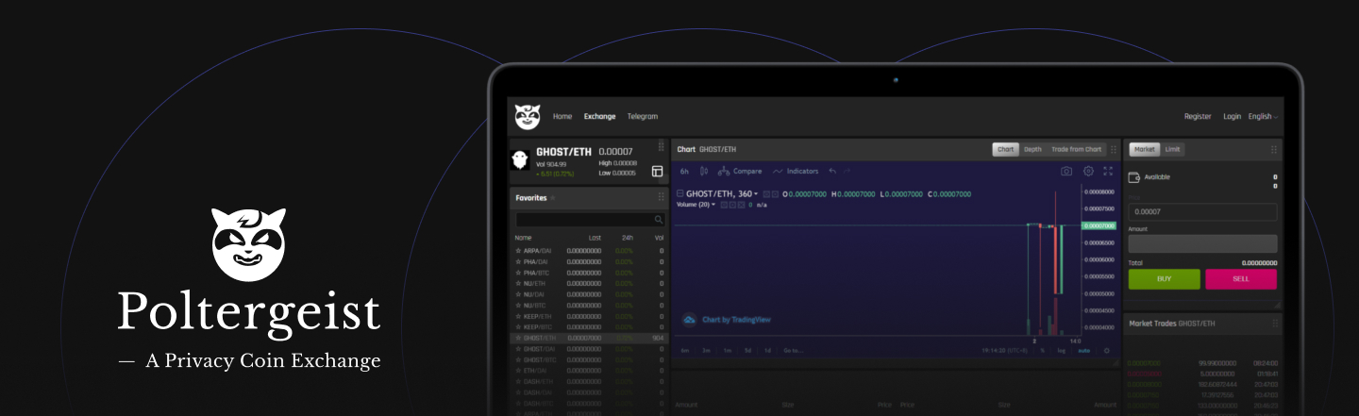Open the candlestick chart style icon

704,171
